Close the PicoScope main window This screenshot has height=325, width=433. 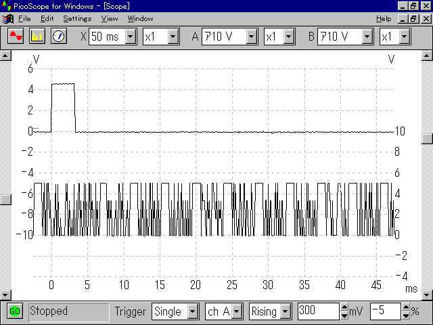coord(426,6)
